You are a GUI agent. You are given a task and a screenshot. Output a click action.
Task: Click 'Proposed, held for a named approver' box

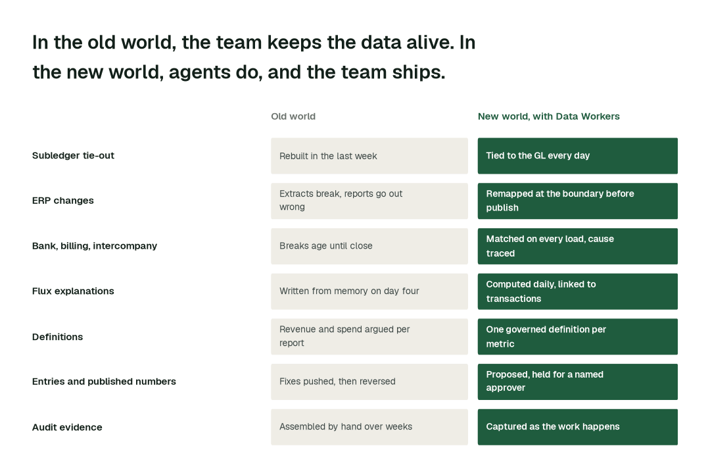pyautogui.click(x=577, y=382)
